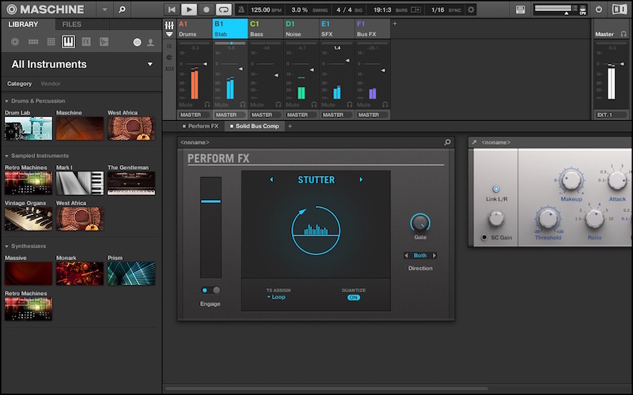Select the next effect with the right arrow beside STUTTER
Viewport: 633px width, 395px height.
pos(361,180)
